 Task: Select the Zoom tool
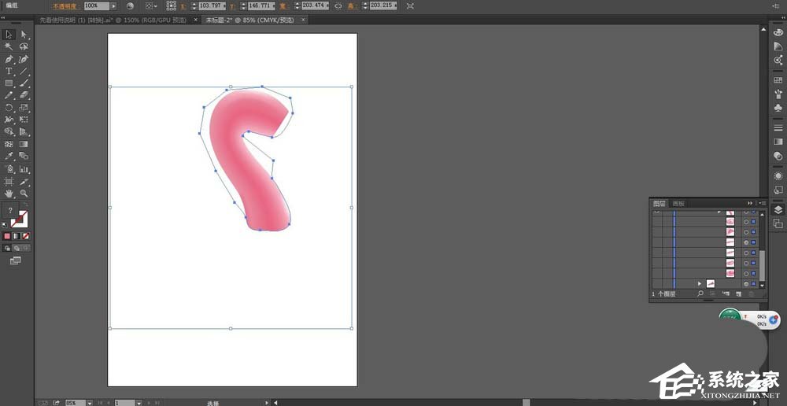pos(24,194)
